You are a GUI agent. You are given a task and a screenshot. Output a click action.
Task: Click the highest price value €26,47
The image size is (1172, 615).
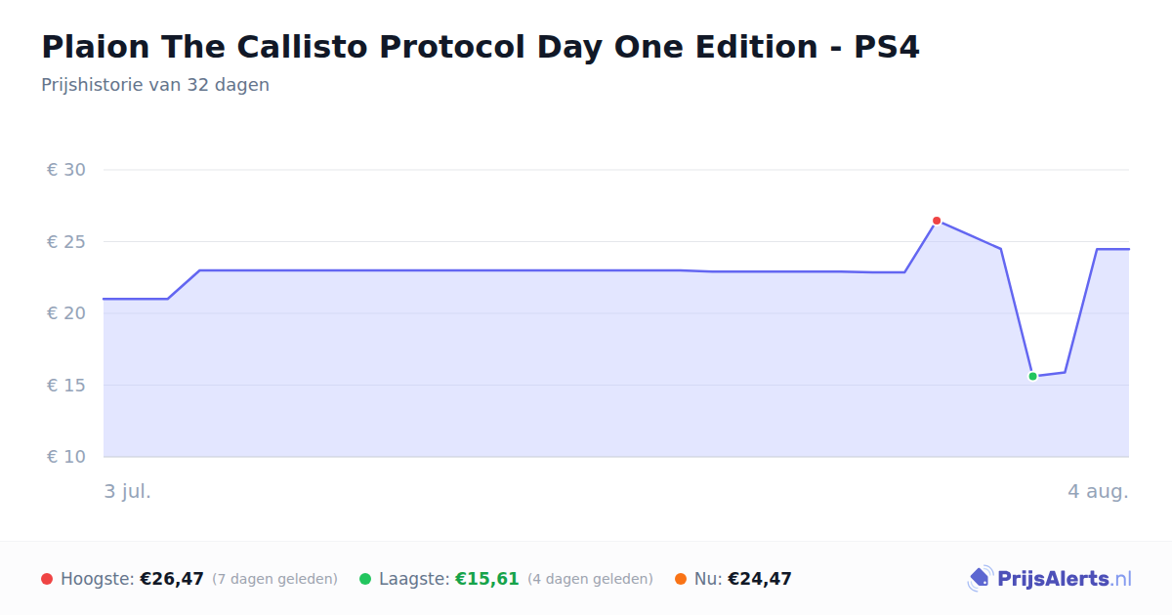tap(172, 579)
